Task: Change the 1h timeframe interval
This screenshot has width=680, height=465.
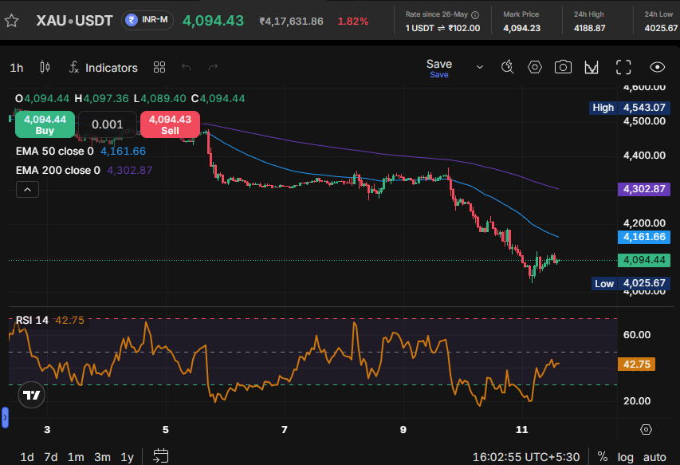Action: [17, 68]
